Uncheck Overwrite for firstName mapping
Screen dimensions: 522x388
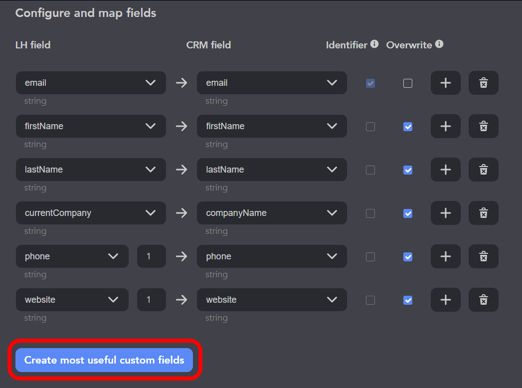pyautogui.click(x=408, y=127)
